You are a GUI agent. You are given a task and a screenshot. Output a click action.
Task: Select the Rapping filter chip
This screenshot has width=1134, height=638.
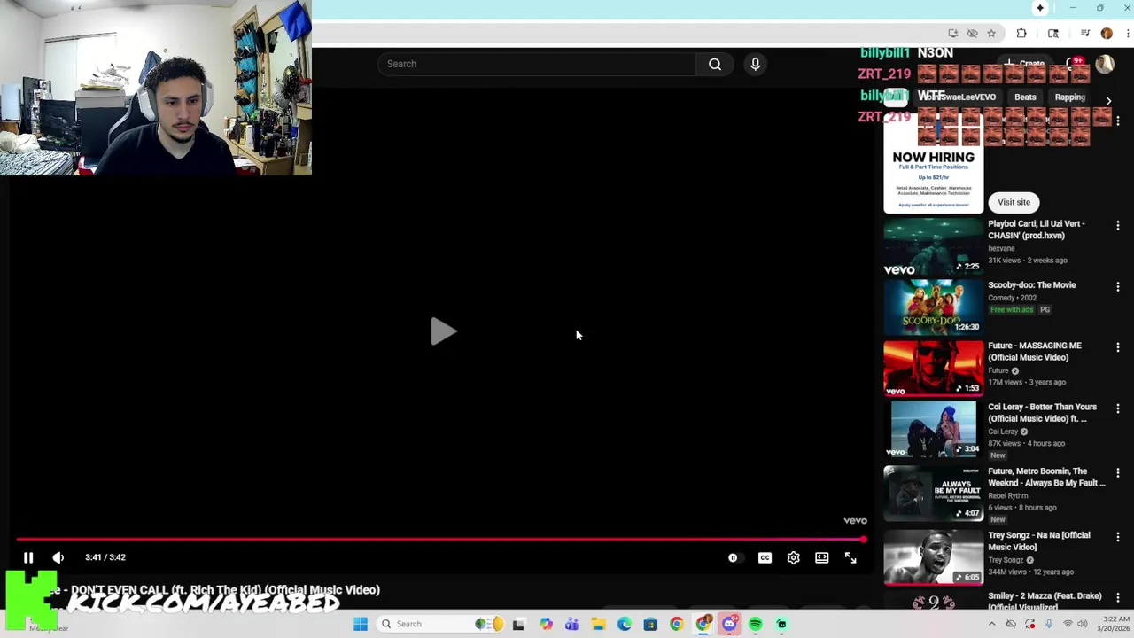pyautogui.click(x=1070, y=97)
